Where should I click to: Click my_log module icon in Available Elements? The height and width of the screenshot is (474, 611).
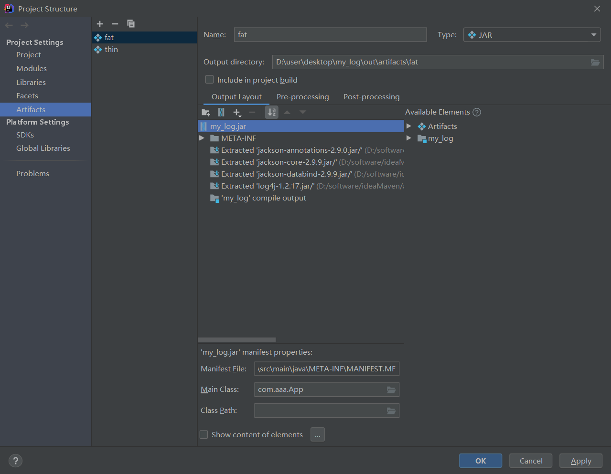click(x=422, y=138)
